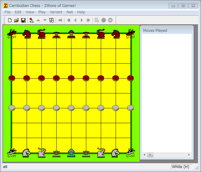Click the down triangle toolbar button

(45, 20)
